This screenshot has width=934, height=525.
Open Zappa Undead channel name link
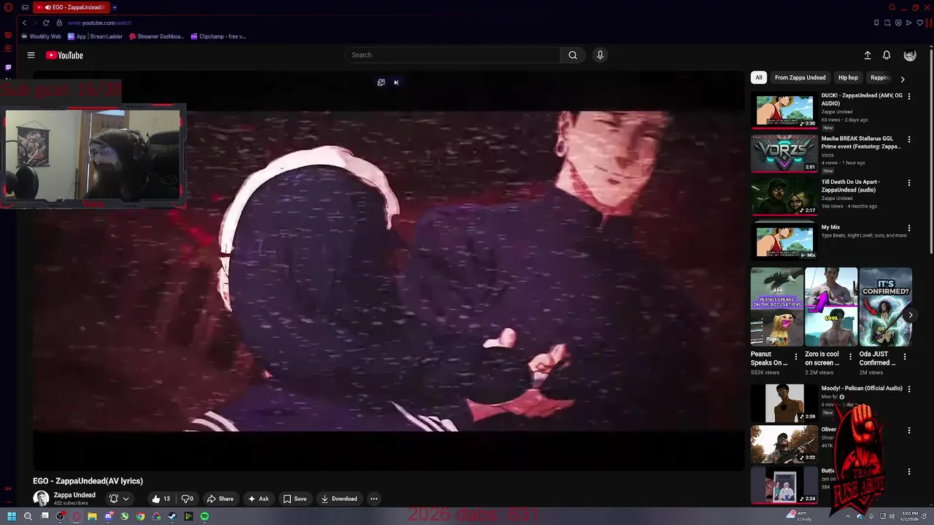[x=74, y=495]
